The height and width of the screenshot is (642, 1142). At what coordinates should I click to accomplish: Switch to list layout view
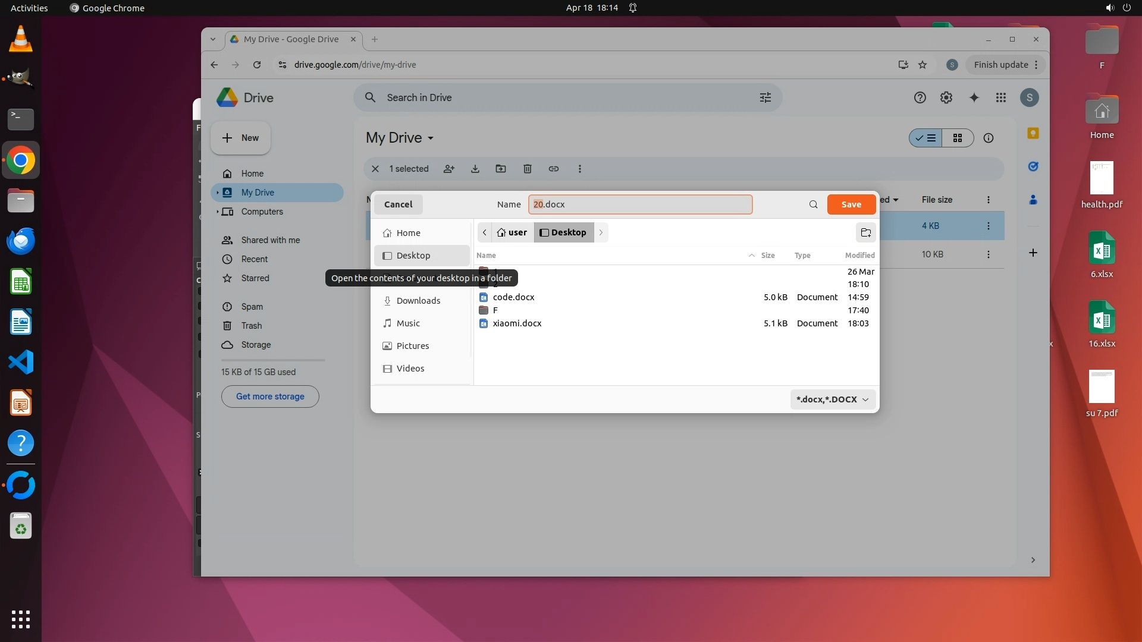pyautogui.click(x=926, y=138)
